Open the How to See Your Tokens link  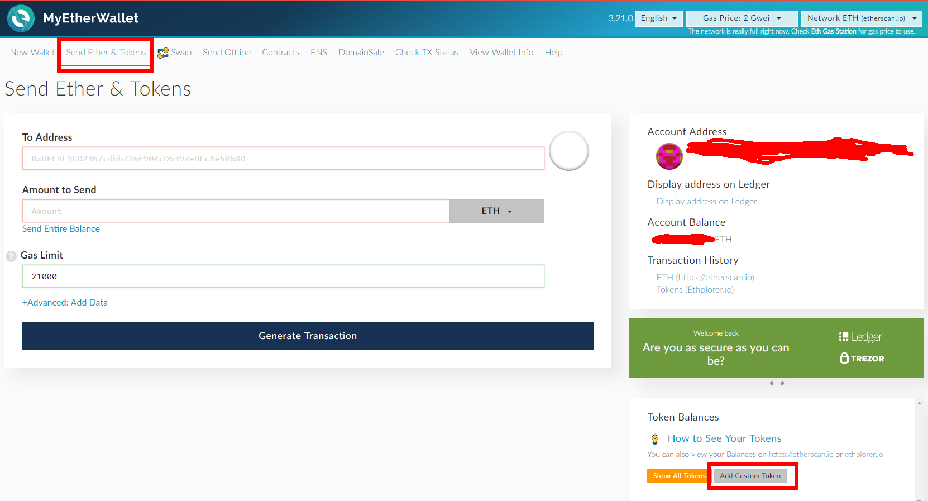click(x=725, y=438)
